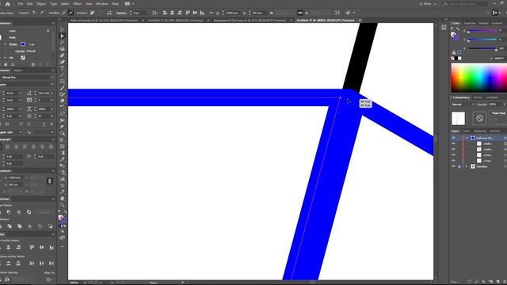
Task: Click the No Mask circle icon in Transparency
Action: click(x=479, y=118)
